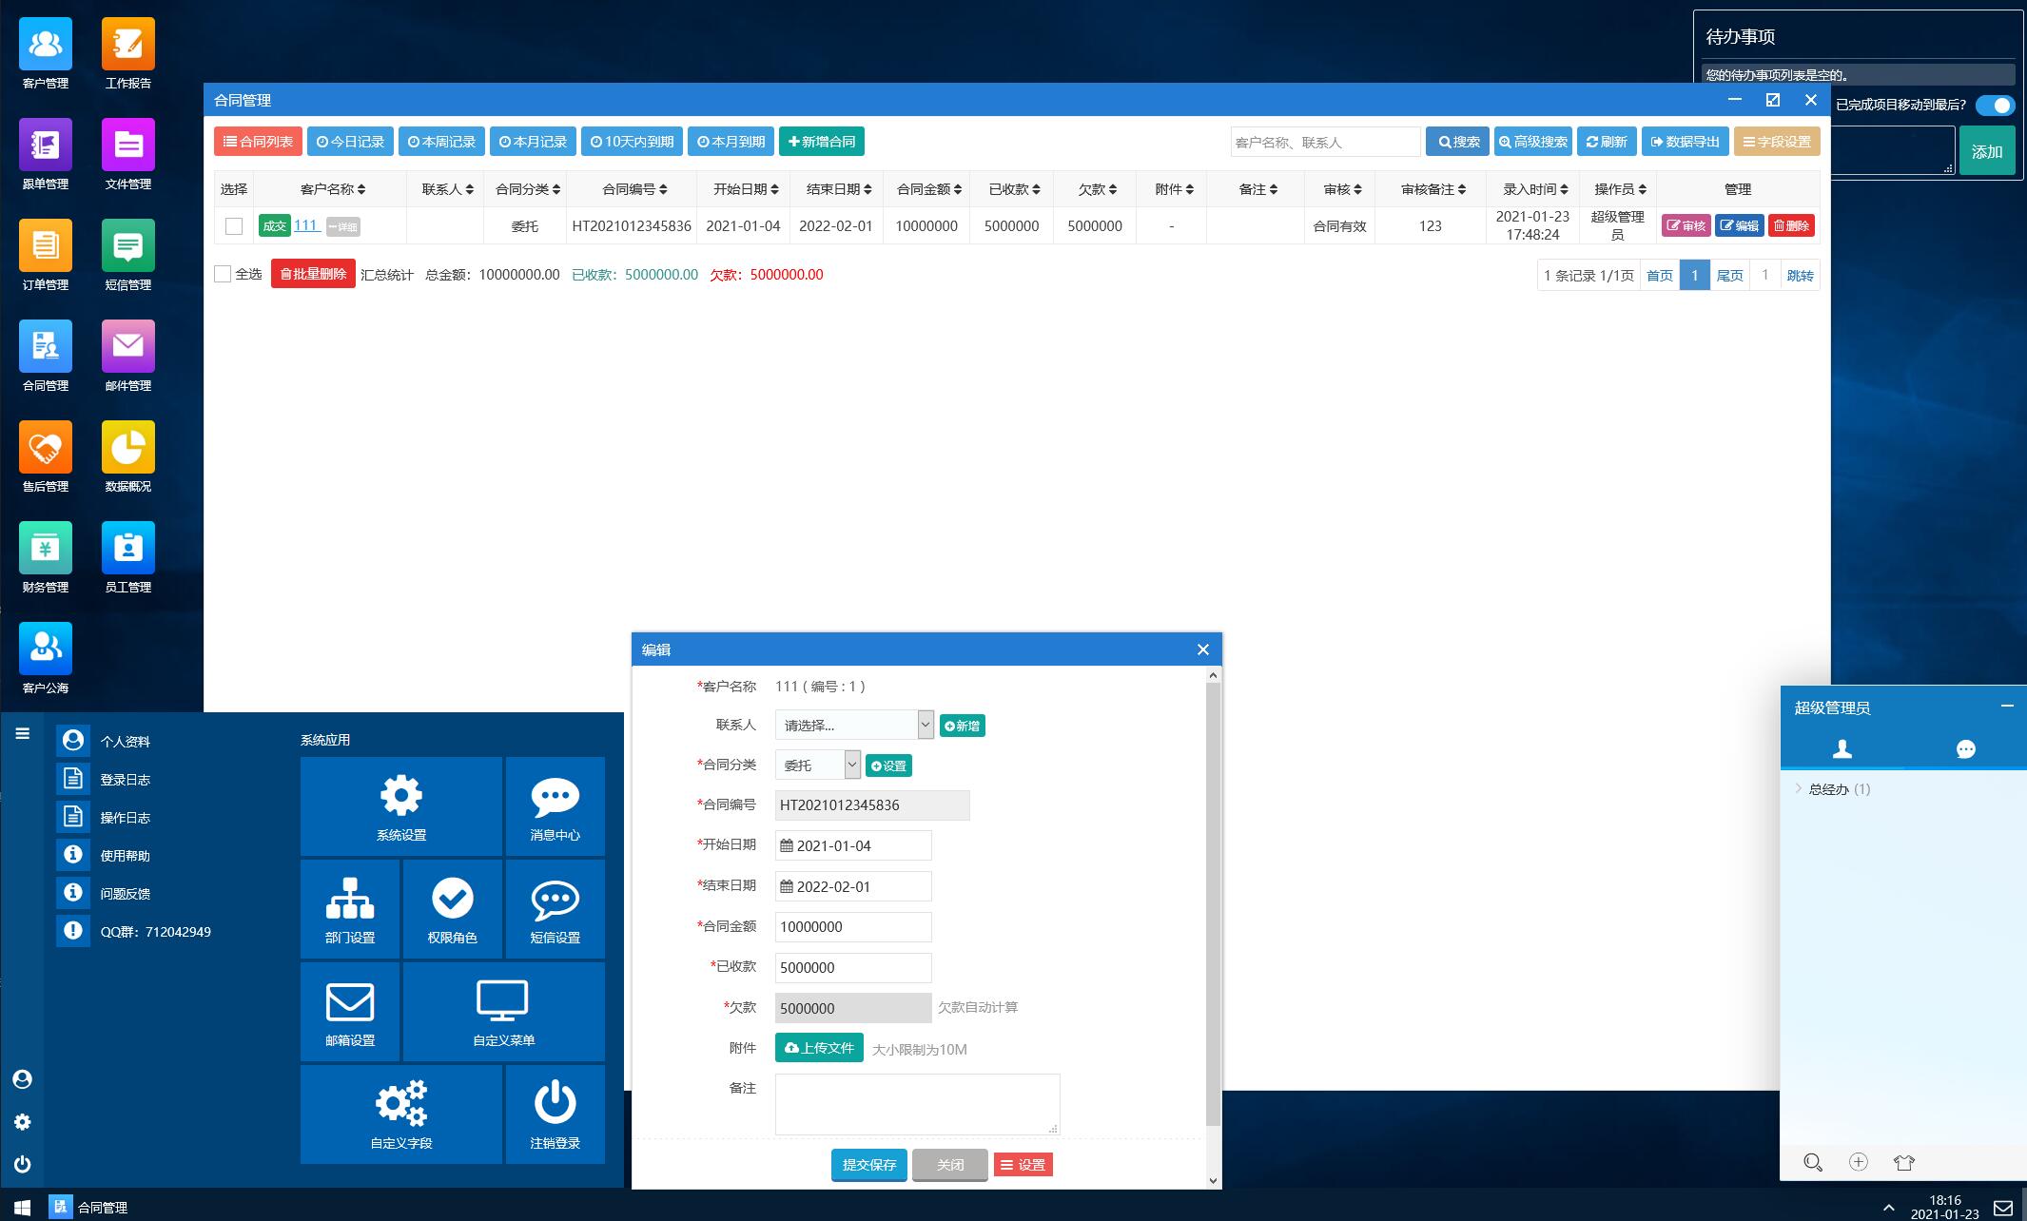Screen dimensions: 2027x1221
Task: Open 系统设置 tile in start menu
Action: pyautogui.click(x=401, y=806)
